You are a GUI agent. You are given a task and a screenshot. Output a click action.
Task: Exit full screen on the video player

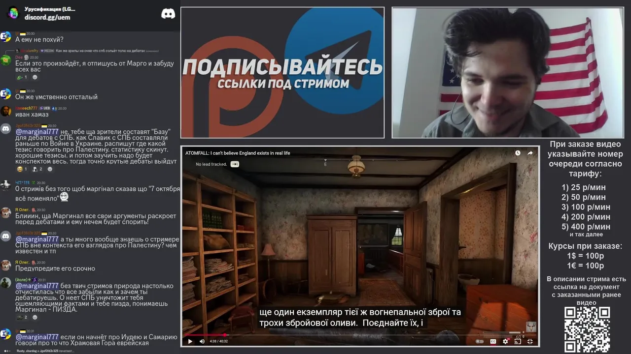530,341
